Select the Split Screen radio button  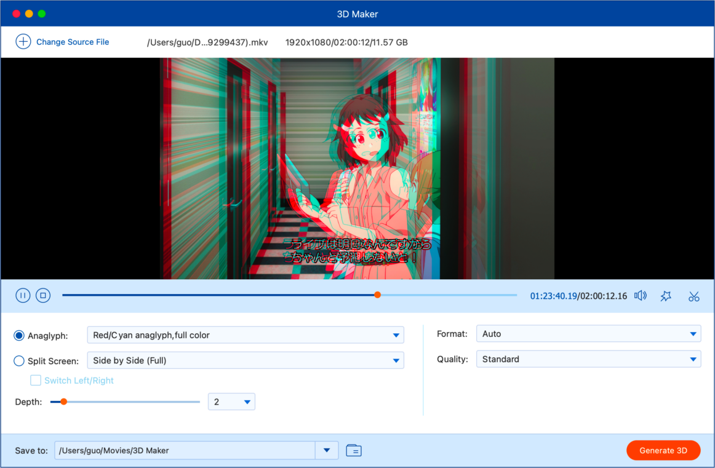tap(18, 361)
